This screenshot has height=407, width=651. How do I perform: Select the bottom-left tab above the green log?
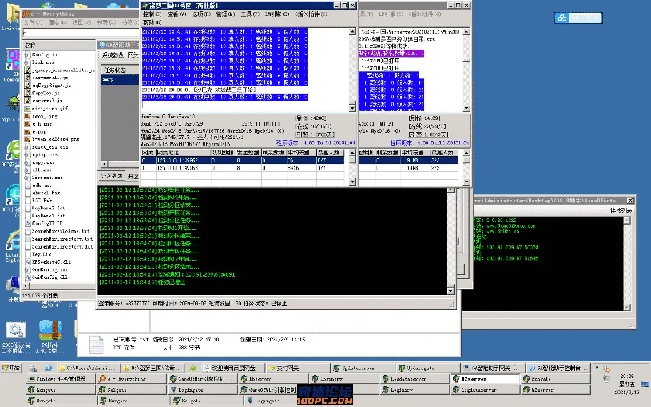pos(111,176)
